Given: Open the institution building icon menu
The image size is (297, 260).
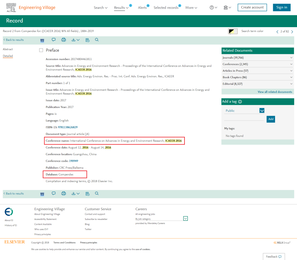Looking at the screenshot, I should [227, 8].
